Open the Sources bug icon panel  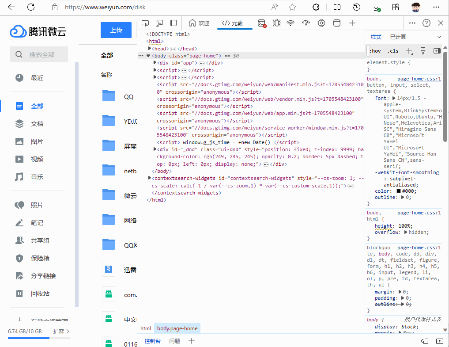click(276, 23)
